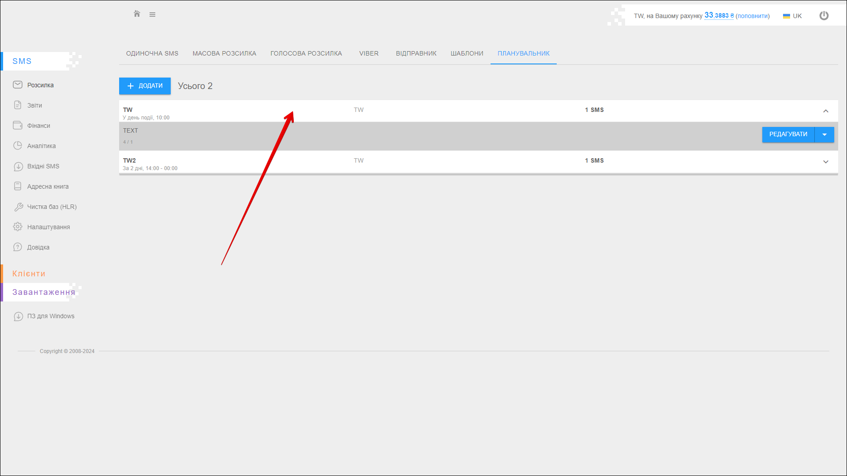Screen dimensions: 847x476
Task: Click ПЗ для Windows download icon
Action: (x=18, y=316)
